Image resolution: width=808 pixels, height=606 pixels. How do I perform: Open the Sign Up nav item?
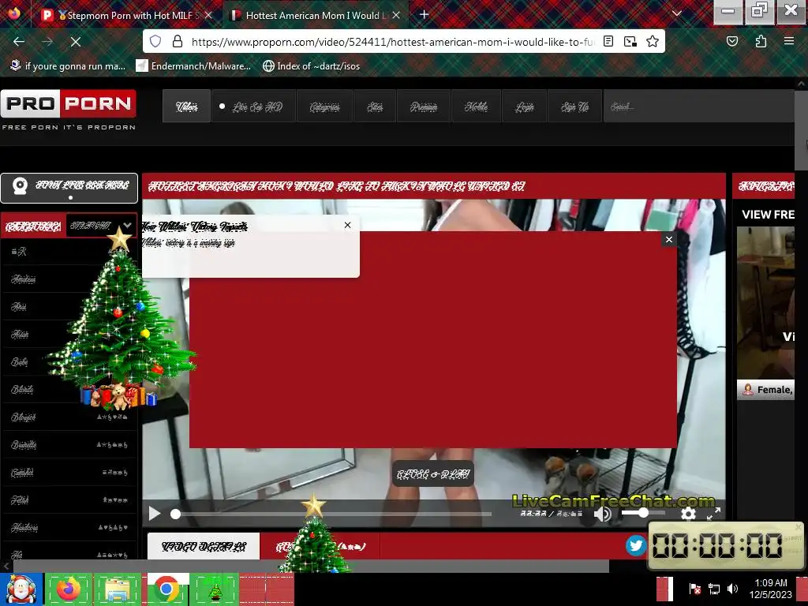(574, 107)
